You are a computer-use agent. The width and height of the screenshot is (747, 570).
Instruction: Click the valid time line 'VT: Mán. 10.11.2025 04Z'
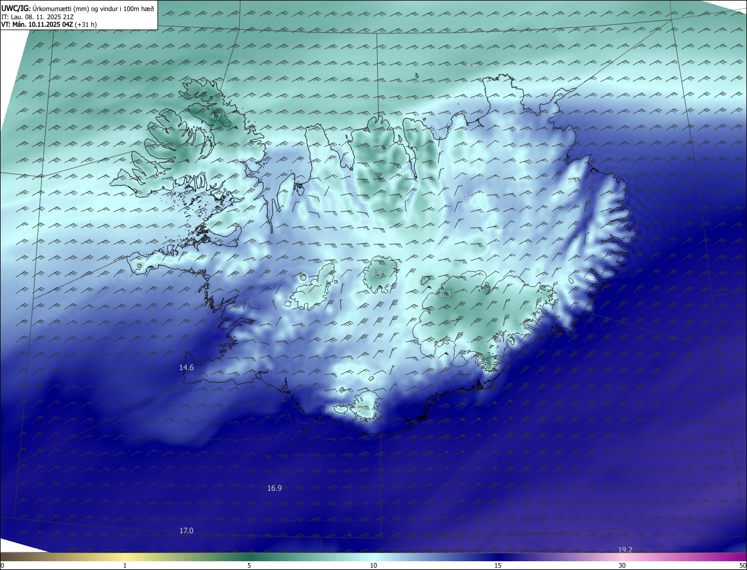click(x=37, y=24)
